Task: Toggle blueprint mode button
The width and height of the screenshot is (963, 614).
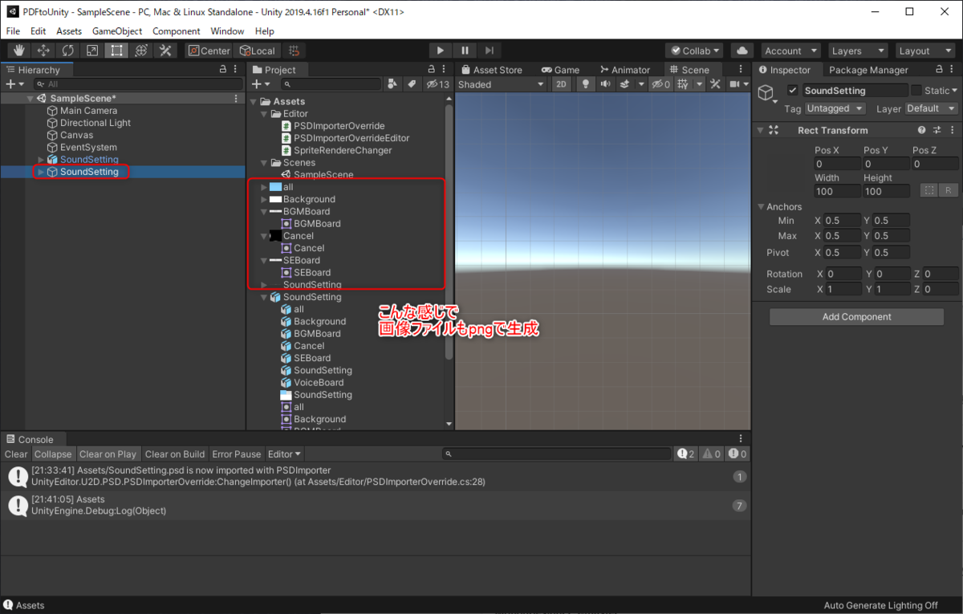Action: pos(928,191)
